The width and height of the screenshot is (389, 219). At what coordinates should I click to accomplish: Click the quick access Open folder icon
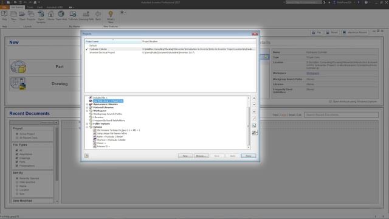15,2
